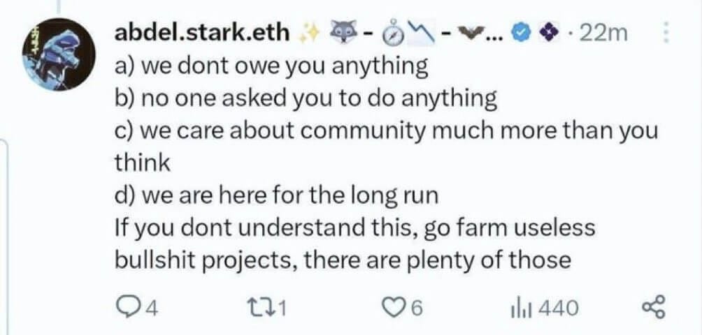Click the wolf emoji in display name
Viewport: 702px width, 335px height.
(x=342, y=32)
